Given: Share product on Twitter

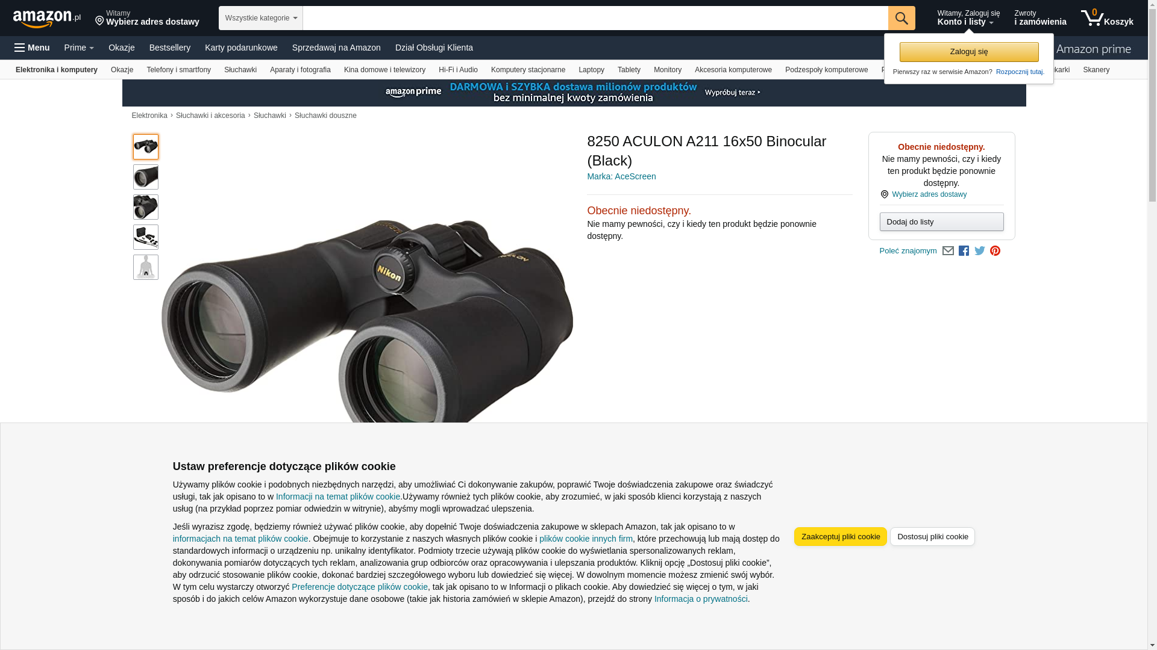Looking at the screenshot, I should coord(979,251).
